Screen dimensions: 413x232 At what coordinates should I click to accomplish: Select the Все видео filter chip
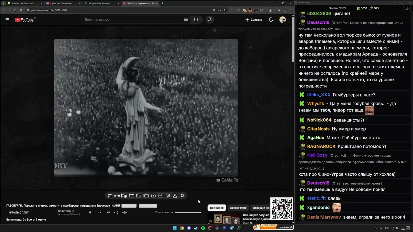coord(217,208)
